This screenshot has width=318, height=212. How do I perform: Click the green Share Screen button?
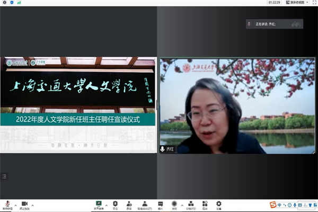(x=99, y=205)
